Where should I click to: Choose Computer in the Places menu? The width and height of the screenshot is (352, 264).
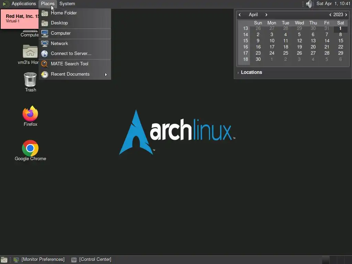[x=75, y=33]
